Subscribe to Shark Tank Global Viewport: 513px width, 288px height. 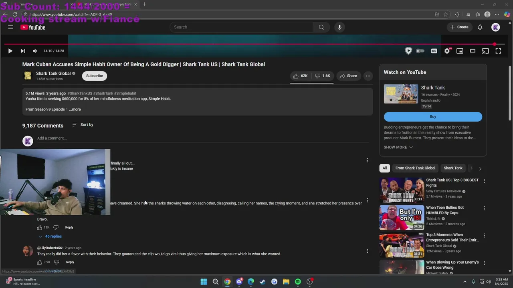(x=95, y=76)
